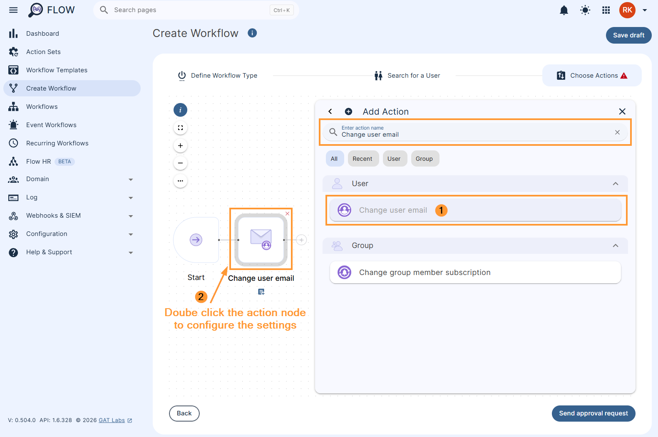Click the Choose Actions warning triangle
The height and width of the screenshot is (437, 658).
(x=623, y=76)
